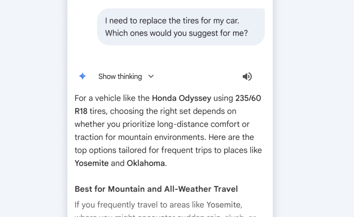Viewport: 354px width, 217px height.
Task: Expand the Show thinking chevron
Action: coord(151,76)
